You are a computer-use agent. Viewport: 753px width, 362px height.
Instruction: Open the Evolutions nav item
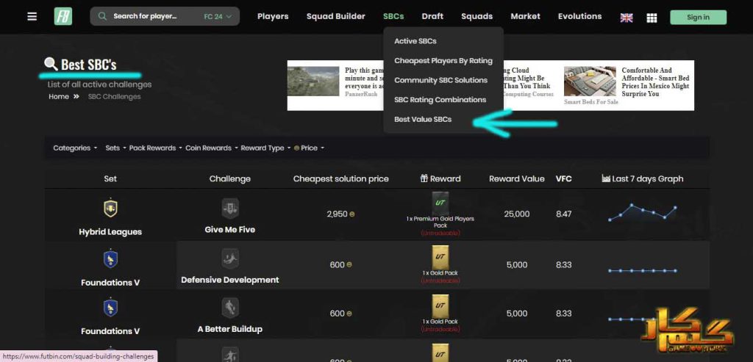click(x=579, y=16)
